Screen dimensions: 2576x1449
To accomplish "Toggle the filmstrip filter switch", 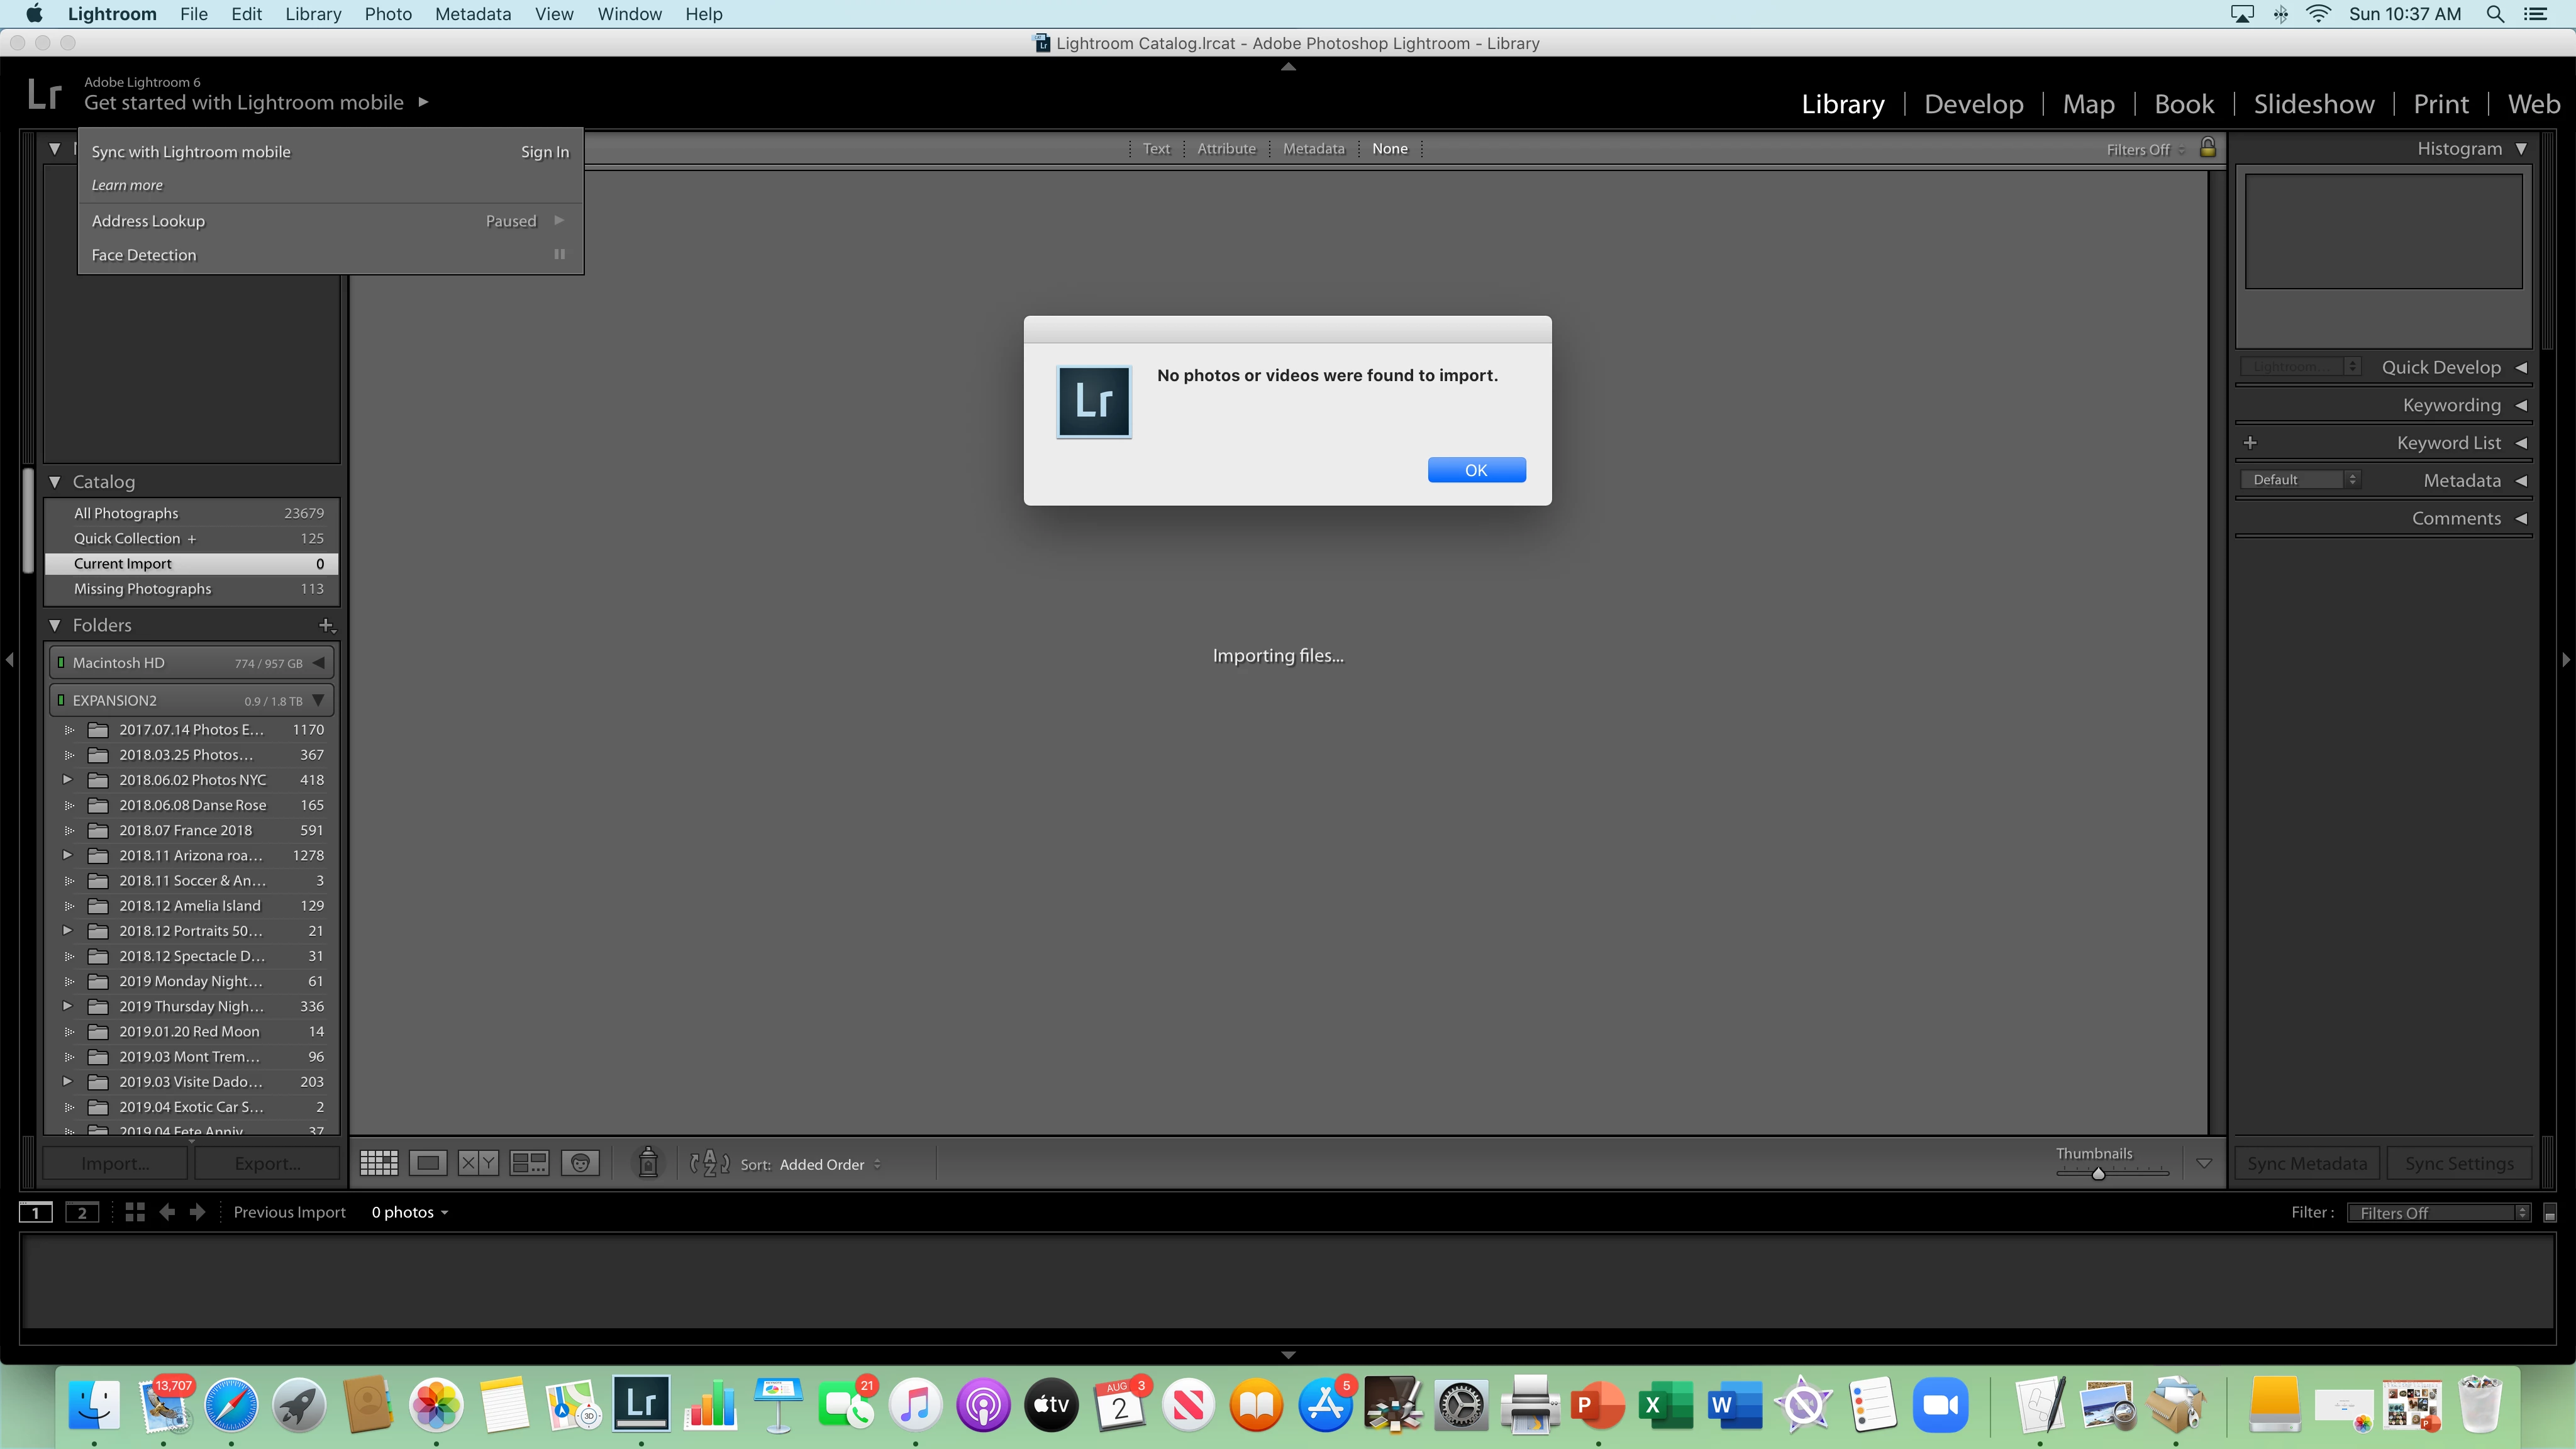I will point(2549,1213).
